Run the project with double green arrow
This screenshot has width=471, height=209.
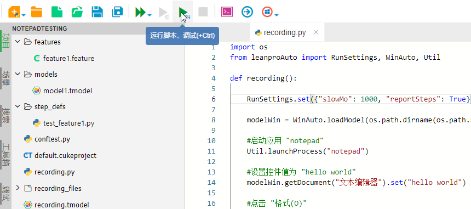(x=140, y=12)
